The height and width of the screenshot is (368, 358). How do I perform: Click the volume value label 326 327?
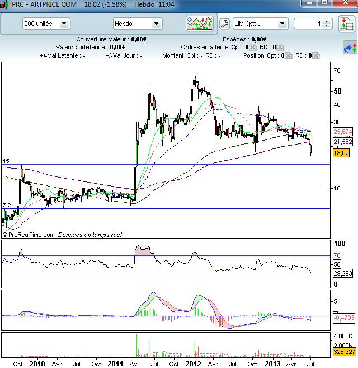tap(344, 352)
